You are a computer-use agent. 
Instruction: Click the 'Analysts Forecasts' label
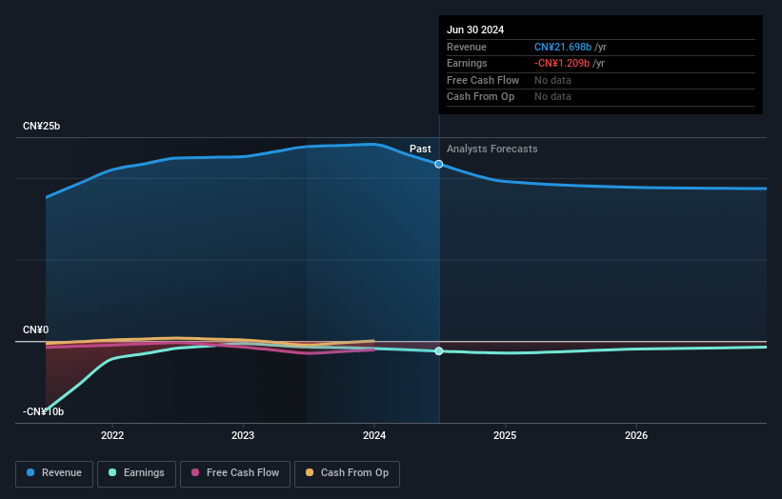point(491,149)
